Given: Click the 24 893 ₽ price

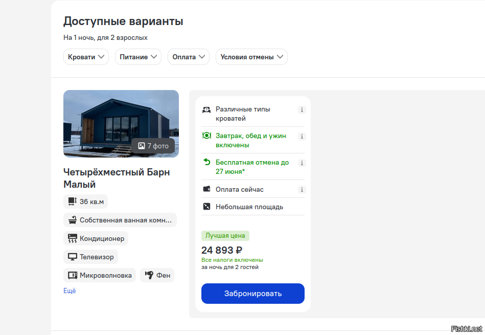Looking at the screenshot, I should 222,250.
